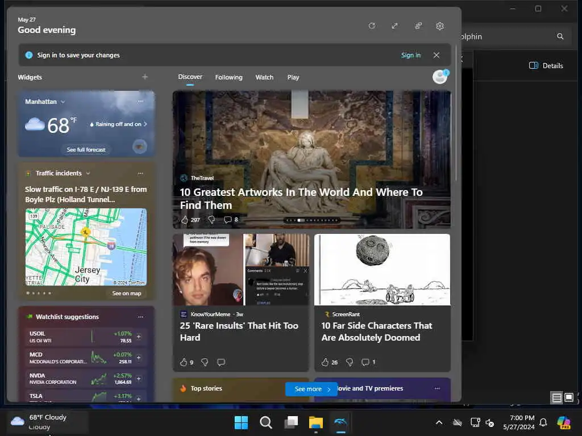
Task: Dislike the Greatest Artworks article
Action: [211, 220]
